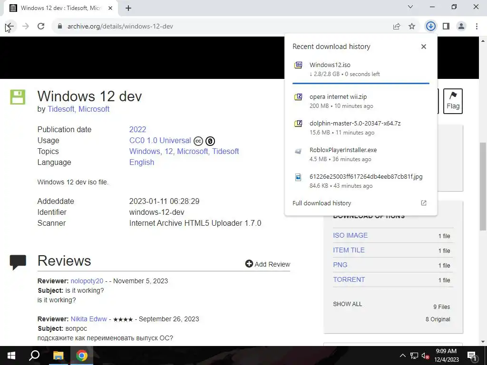Screen dimensions: 487x365
Task: Open the Microsoft creator link
Action: [94, 109]
